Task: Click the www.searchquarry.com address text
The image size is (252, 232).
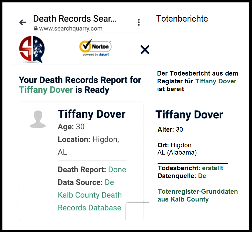Action: (71, 28)
